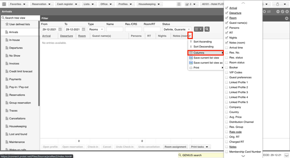Image resolution: width=290 pixels, height=158 pixels.
Task: Enable the Arrival time column checkbox
Action: point(227,48)
